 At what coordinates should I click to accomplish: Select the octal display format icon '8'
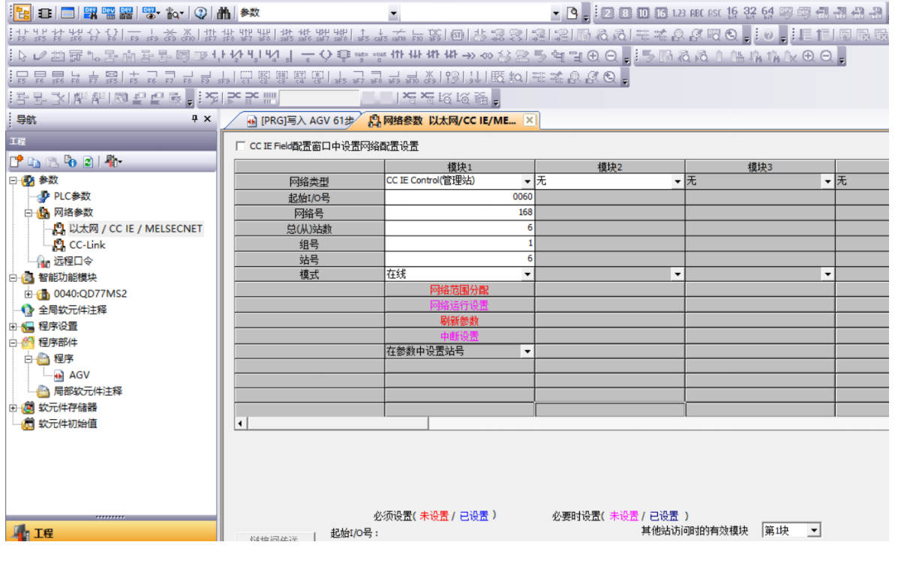coord(626,13)
